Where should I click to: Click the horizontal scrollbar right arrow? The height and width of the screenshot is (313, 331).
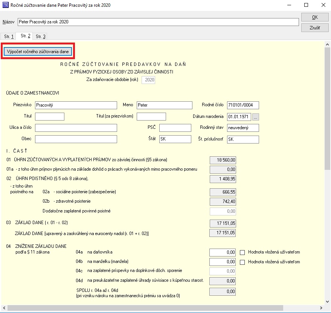pyautogui.click(x=321, y=308)
